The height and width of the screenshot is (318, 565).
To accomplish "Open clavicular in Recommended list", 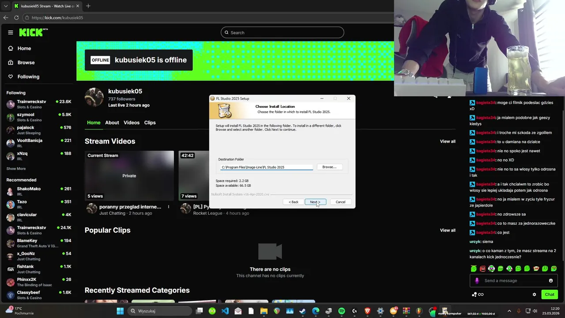I will (x=39, y=217).
